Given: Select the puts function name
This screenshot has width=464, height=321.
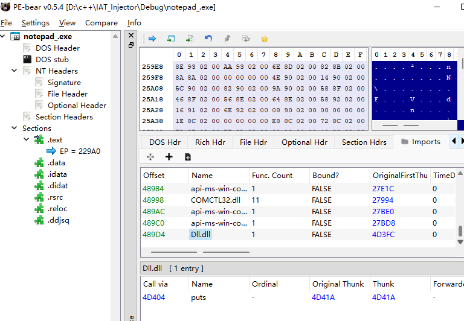Looking at the screenshot, I should point(198,297).
